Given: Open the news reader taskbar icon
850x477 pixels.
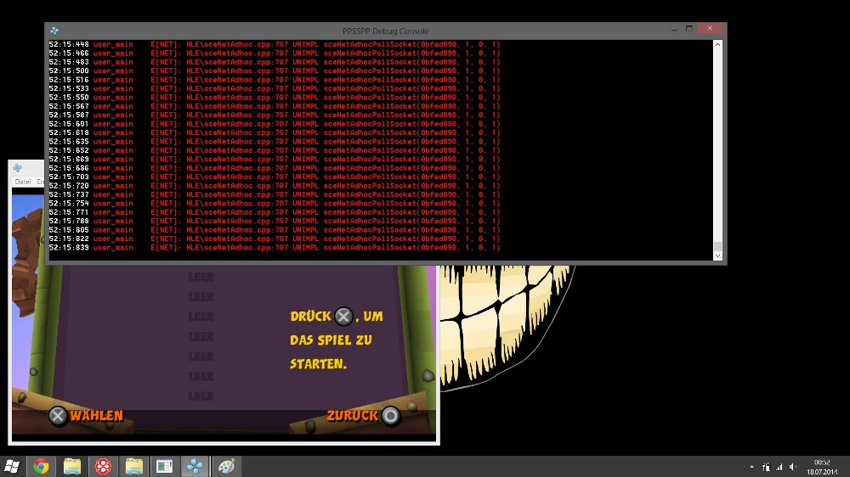Looking at the screenshot, I should coord(163,466).
